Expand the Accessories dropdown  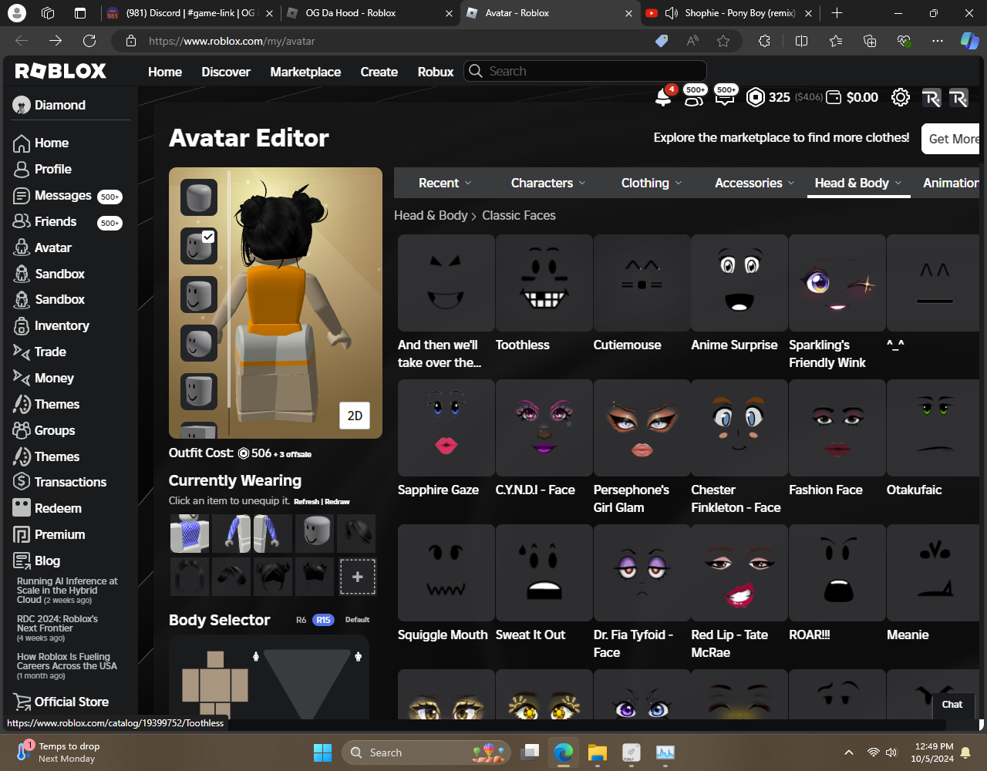click(754, 183)
